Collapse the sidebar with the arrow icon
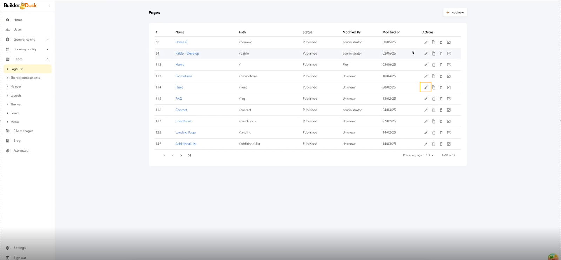 click(49, 6)
